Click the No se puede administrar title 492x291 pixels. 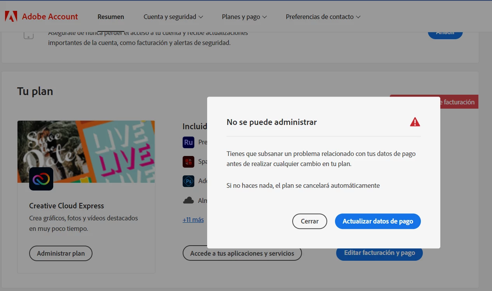pos(272,122)
